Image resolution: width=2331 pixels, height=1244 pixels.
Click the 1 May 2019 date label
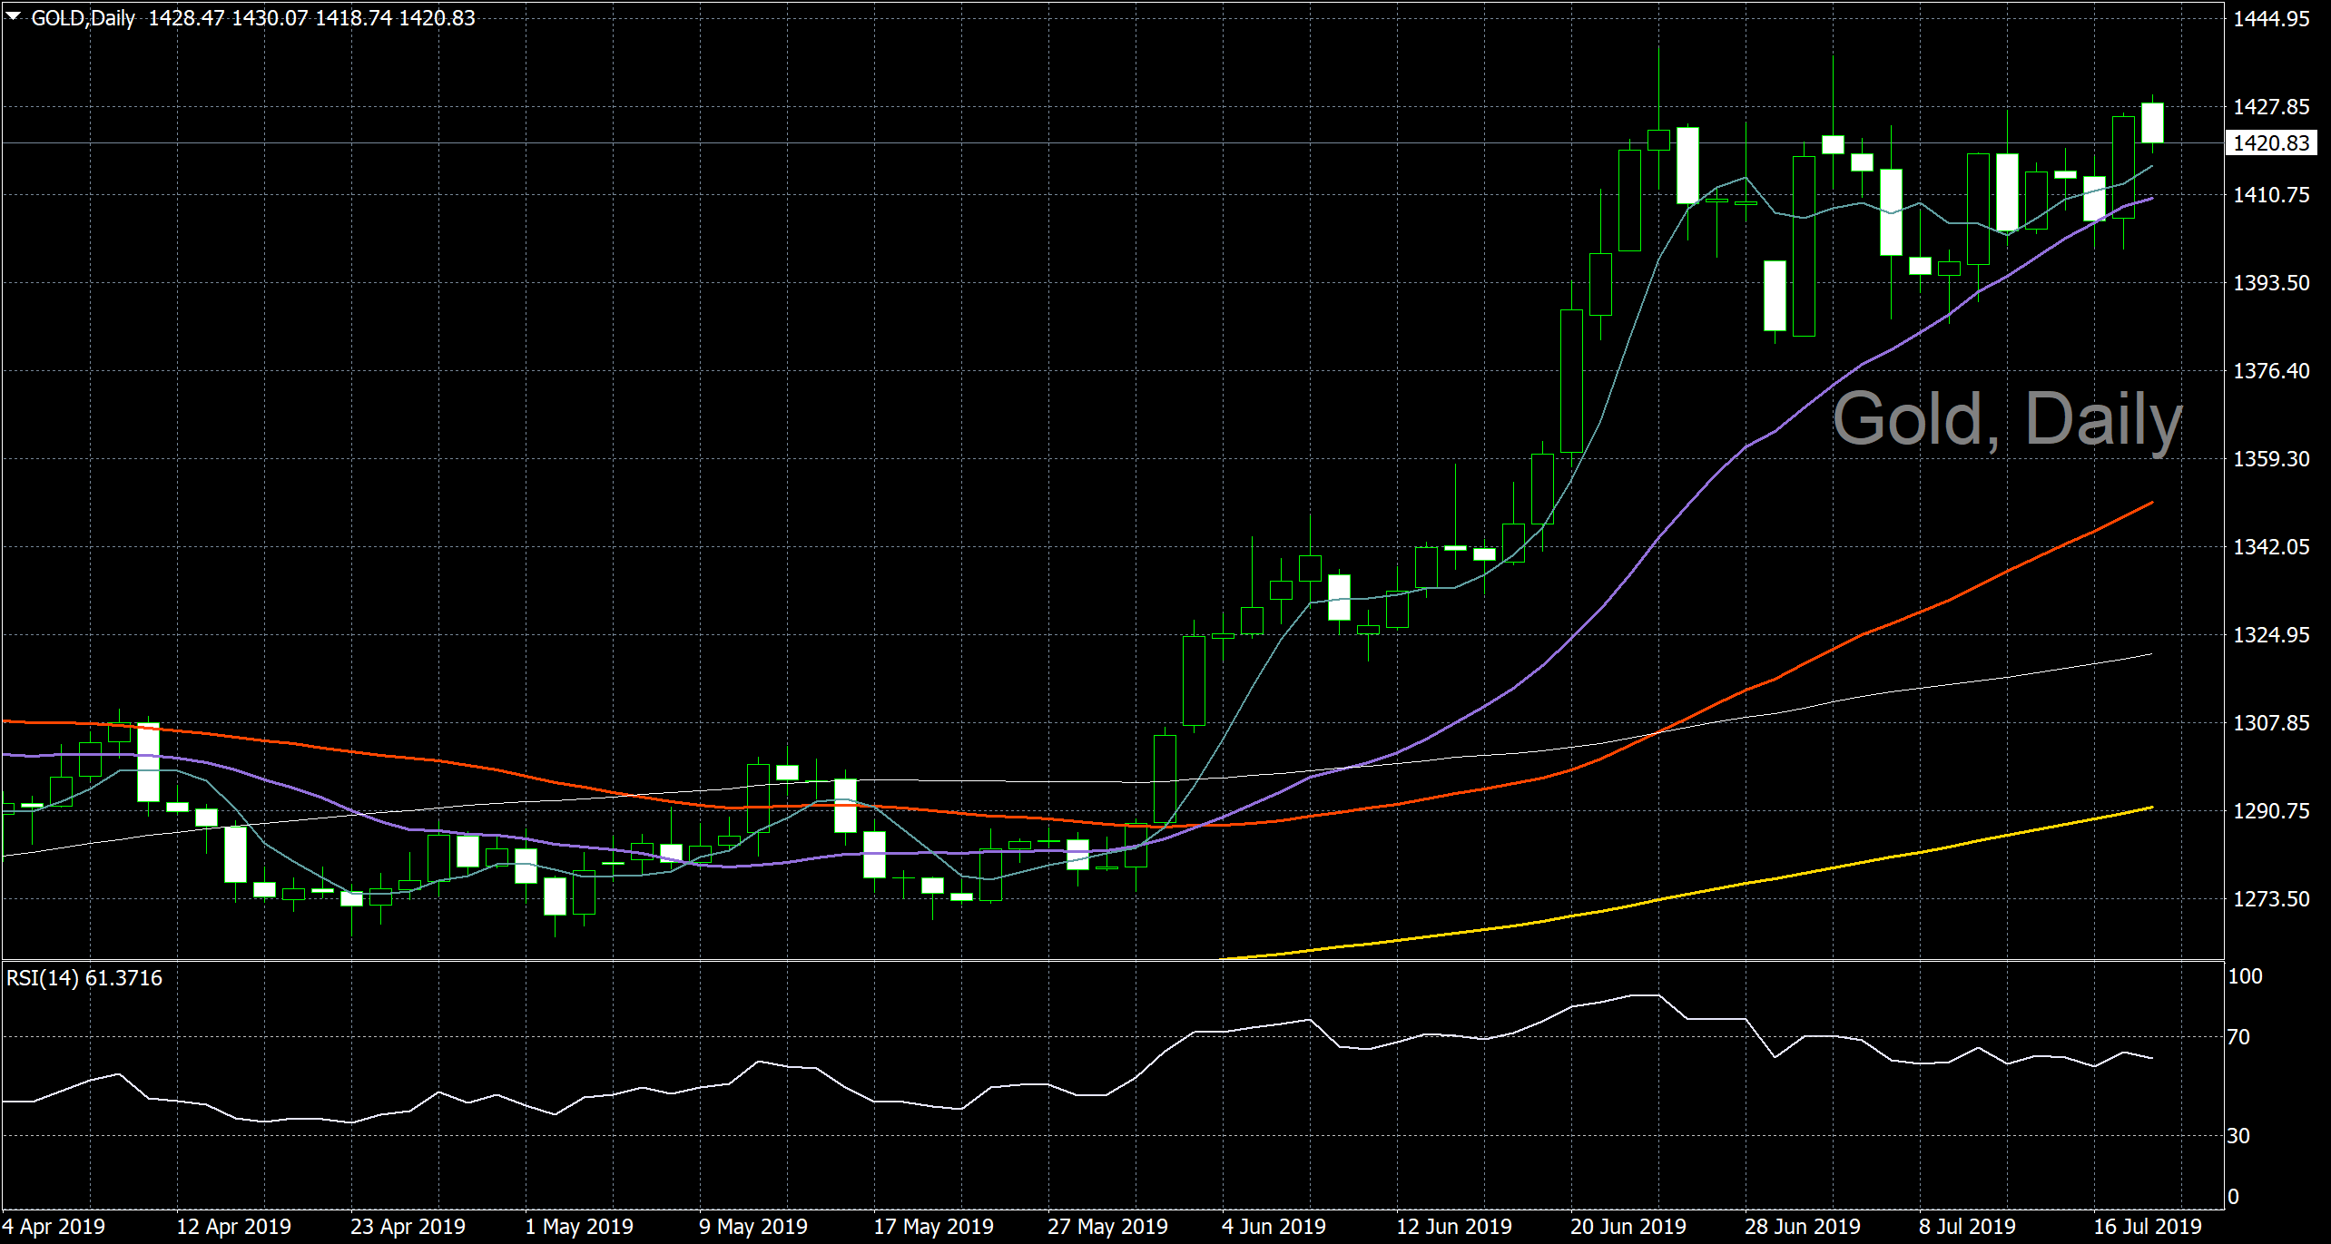[579, 1227]
